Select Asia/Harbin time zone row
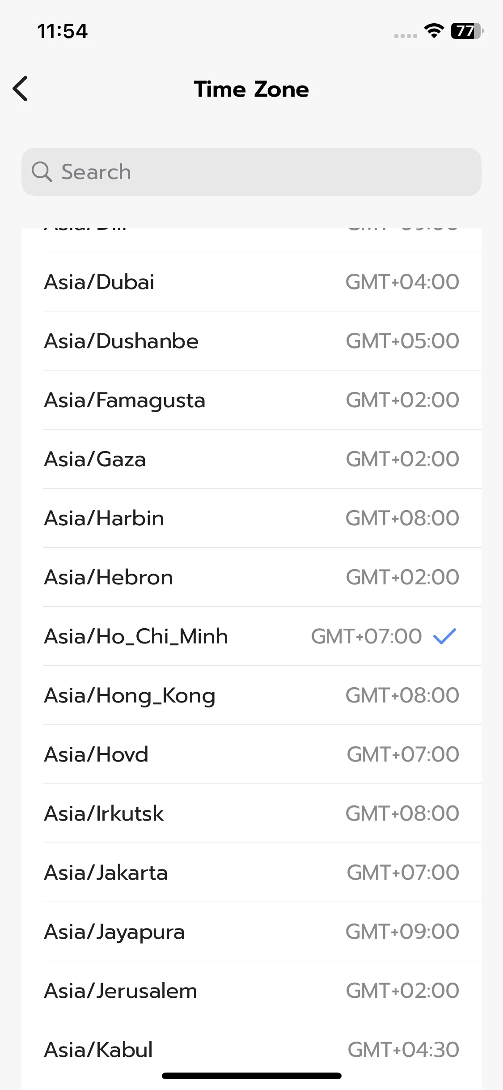503x1090 pixels. pyautogui.click(x=251, y=518)
